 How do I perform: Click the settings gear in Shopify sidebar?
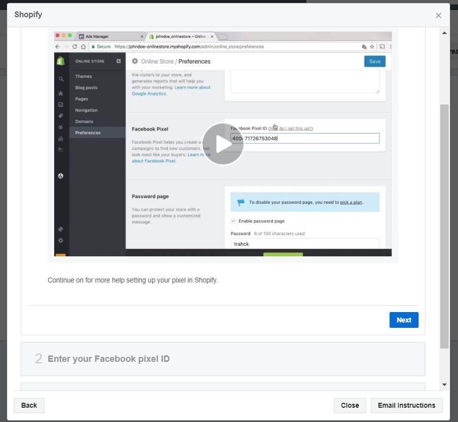(x=61, y=240)
